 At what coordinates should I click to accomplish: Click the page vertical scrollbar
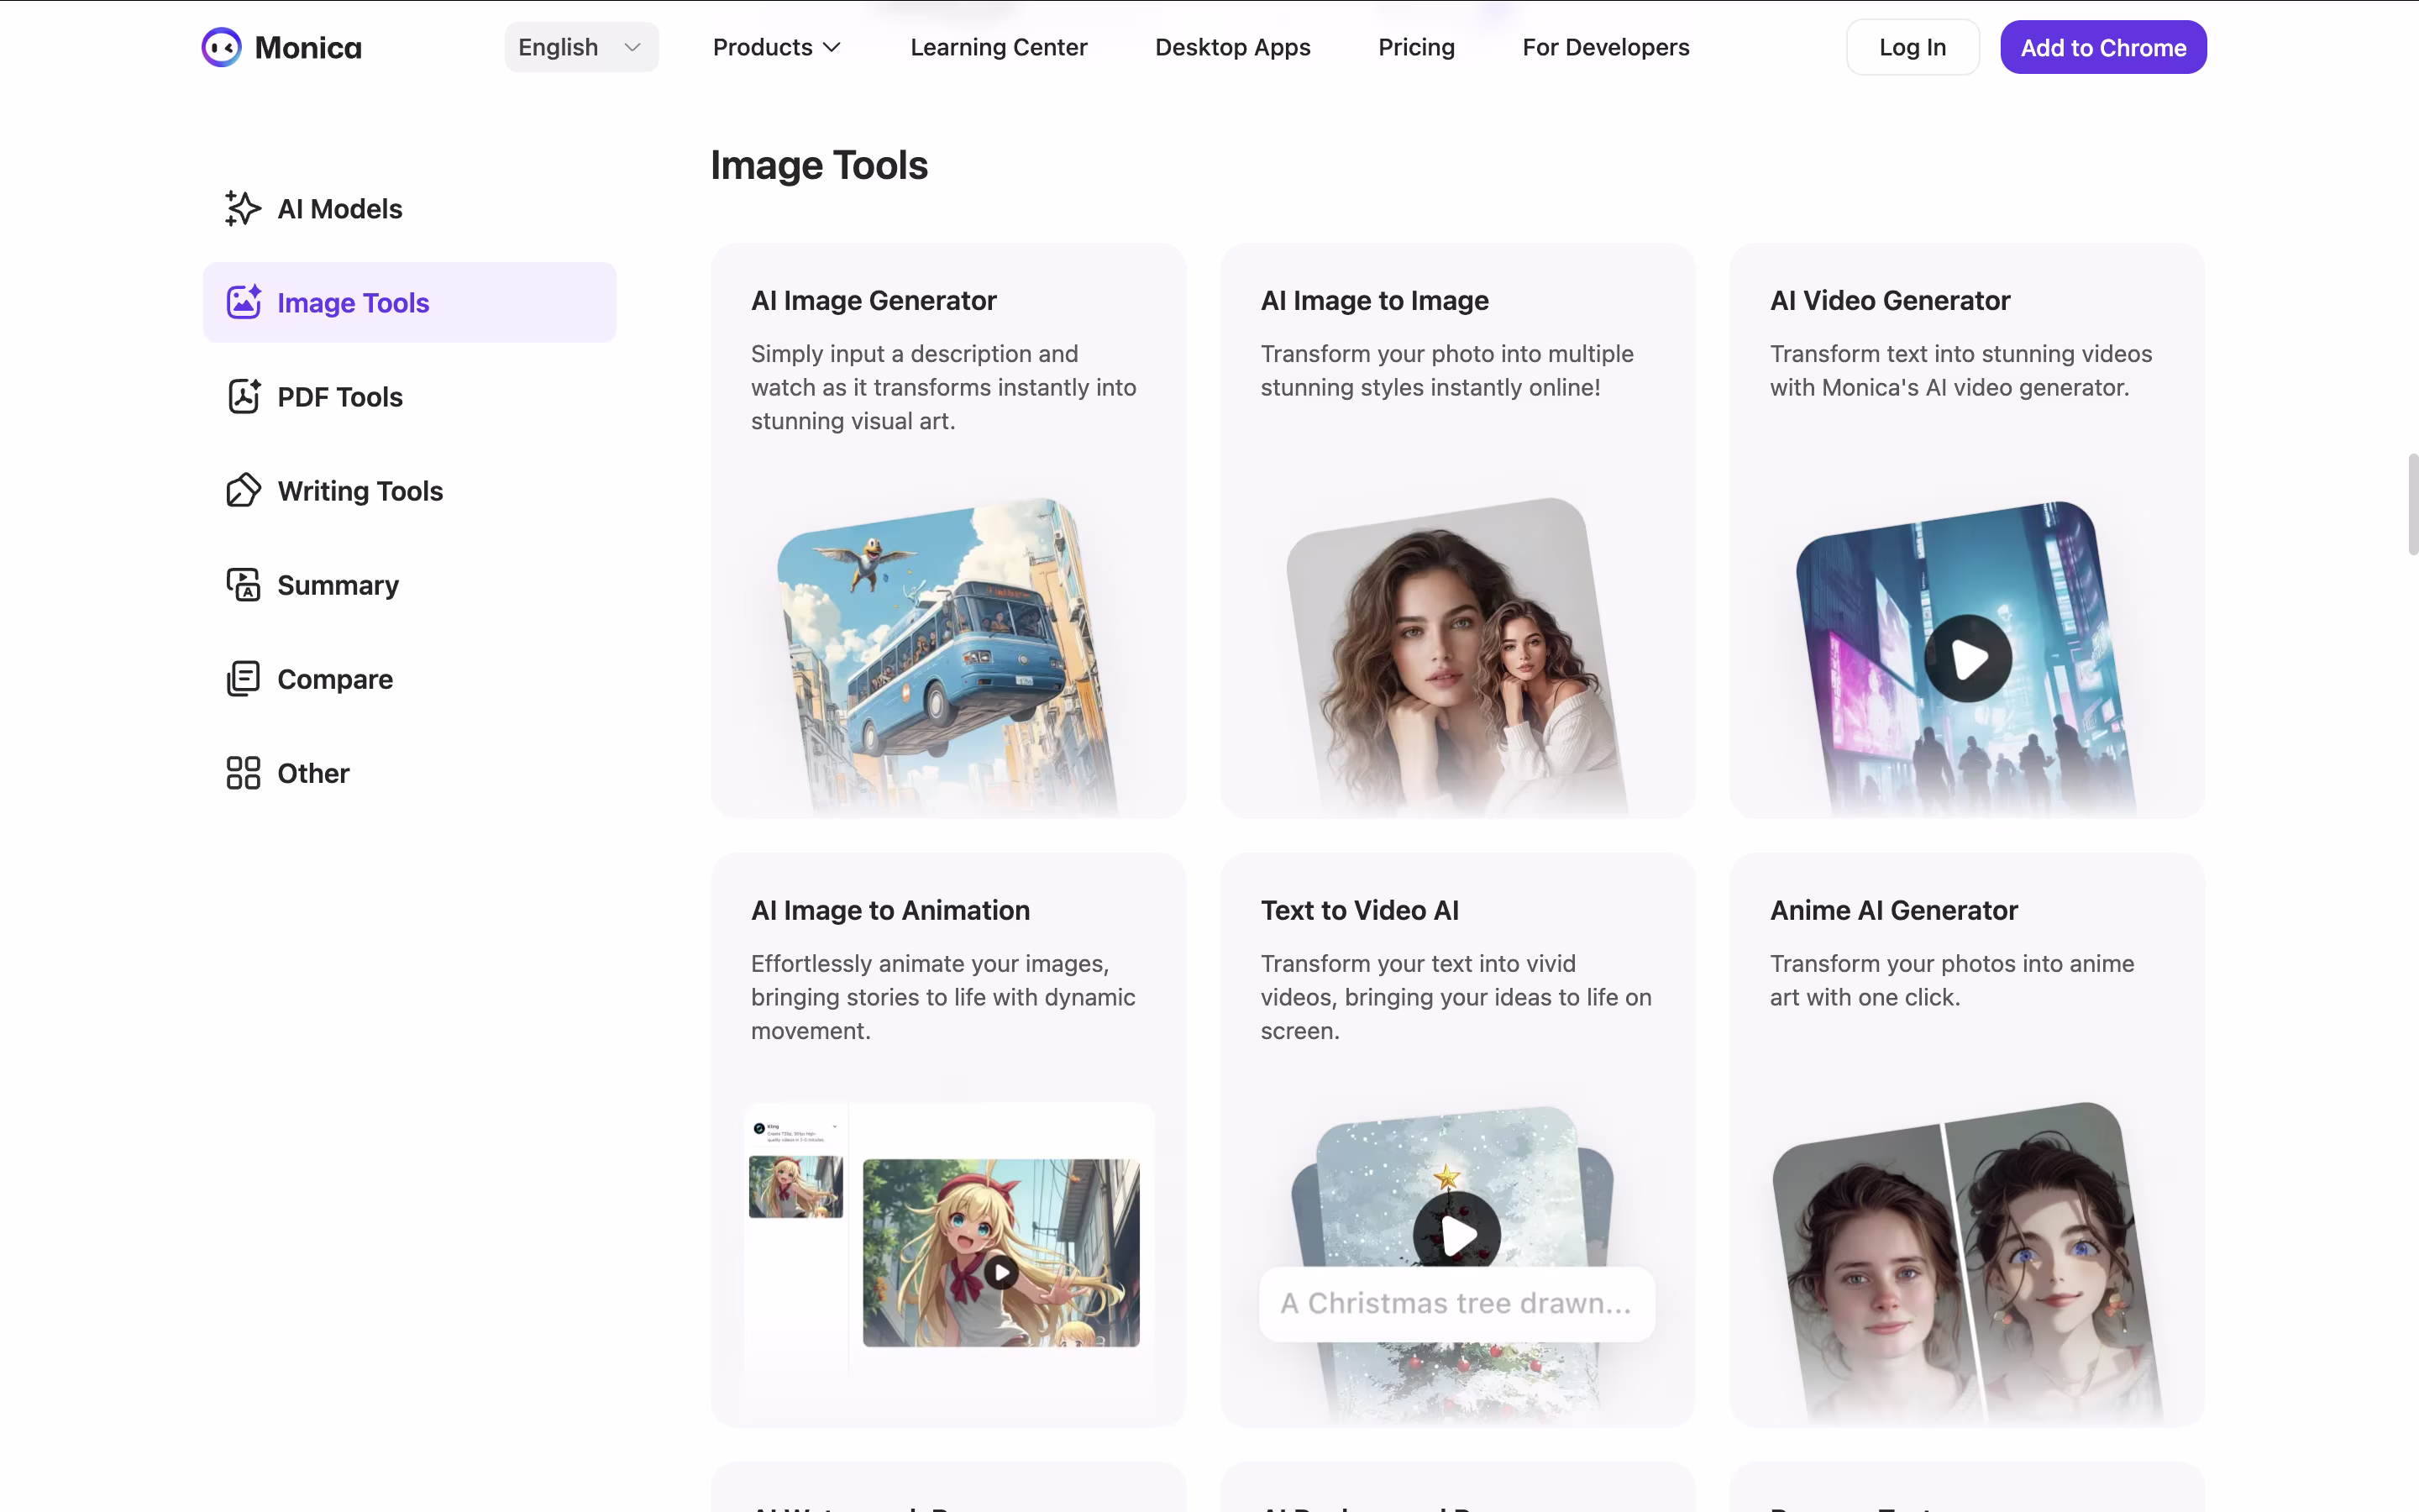click(x=2412, y=504)
